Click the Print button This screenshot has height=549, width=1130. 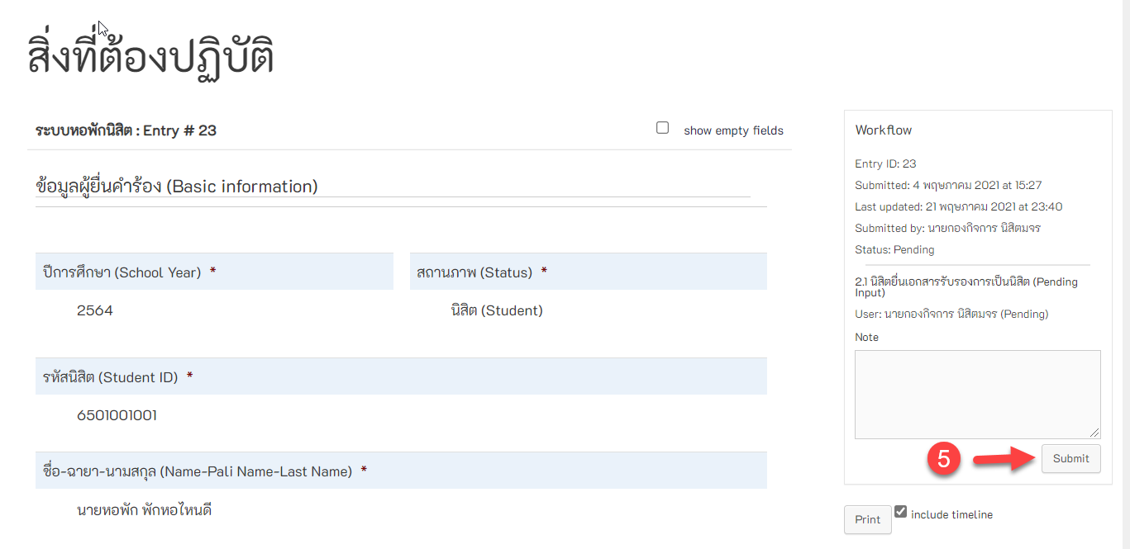867,519
